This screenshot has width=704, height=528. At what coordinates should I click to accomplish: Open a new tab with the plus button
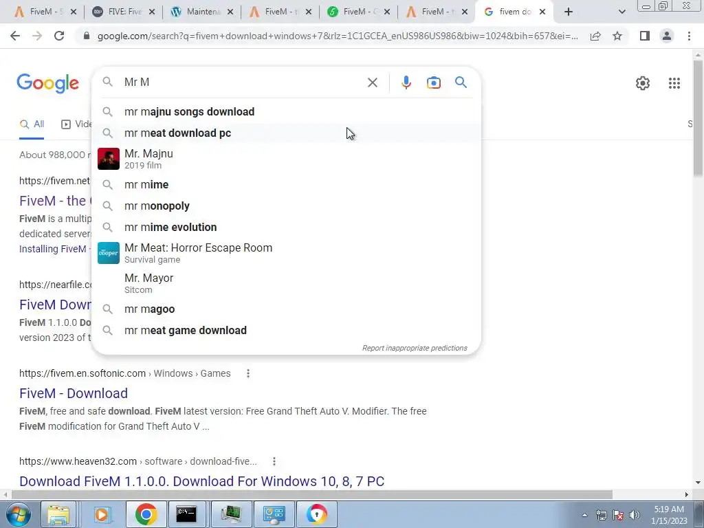click(569, 12)
